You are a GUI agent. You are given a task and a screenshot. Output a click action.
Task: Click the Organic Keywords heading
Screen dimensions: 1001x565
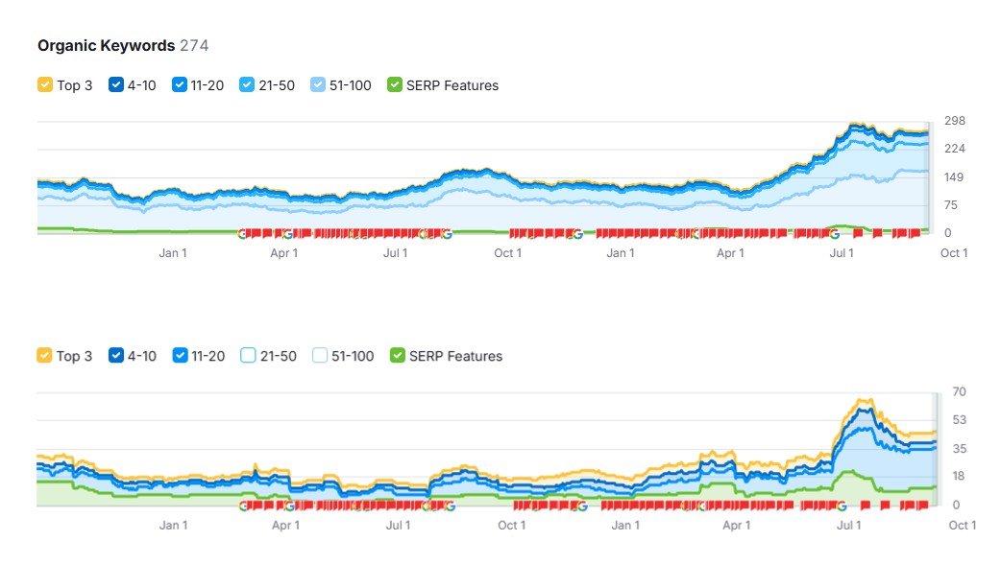pyautogui.click(x=106, y=45)
